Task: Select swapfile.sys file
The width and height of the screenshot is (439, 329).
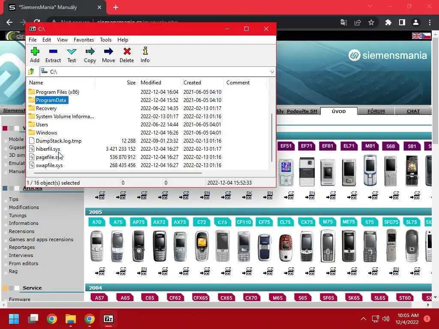Action: pyautogui.click(x=49, y=165)
